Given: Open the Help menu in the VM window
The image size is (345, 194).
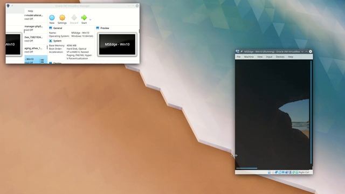Looking at the screenshot, I should coord(291,57).
